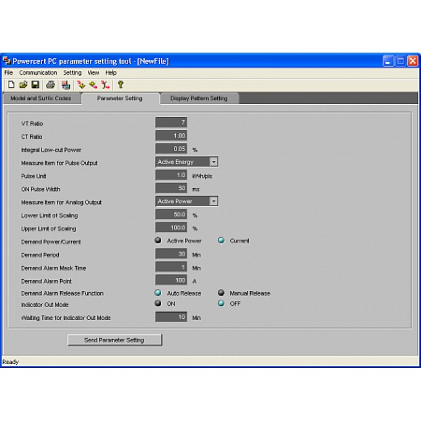Screen dimensions: 421x421
Task: Click the first red-yellow arrow toolbar icon
Action: pos(80,85)
